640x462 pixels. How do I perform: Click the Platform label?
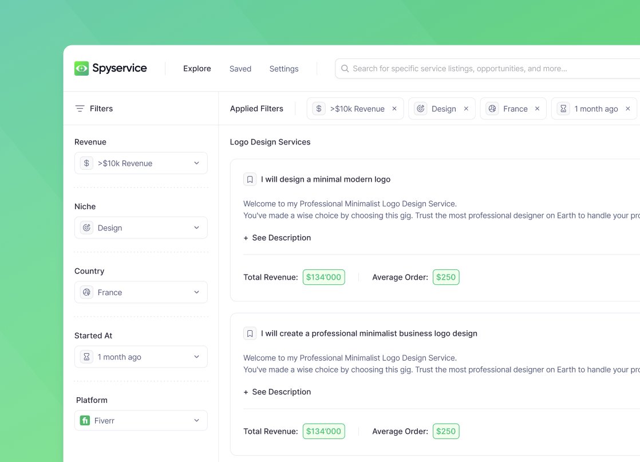[92, 400]
